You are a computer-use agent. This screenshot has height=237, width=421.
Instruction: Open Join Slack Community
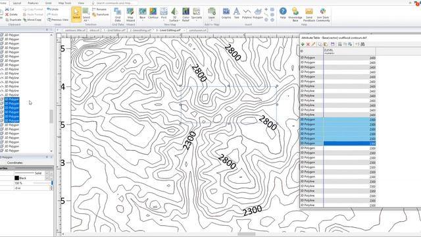coord(323,14)
